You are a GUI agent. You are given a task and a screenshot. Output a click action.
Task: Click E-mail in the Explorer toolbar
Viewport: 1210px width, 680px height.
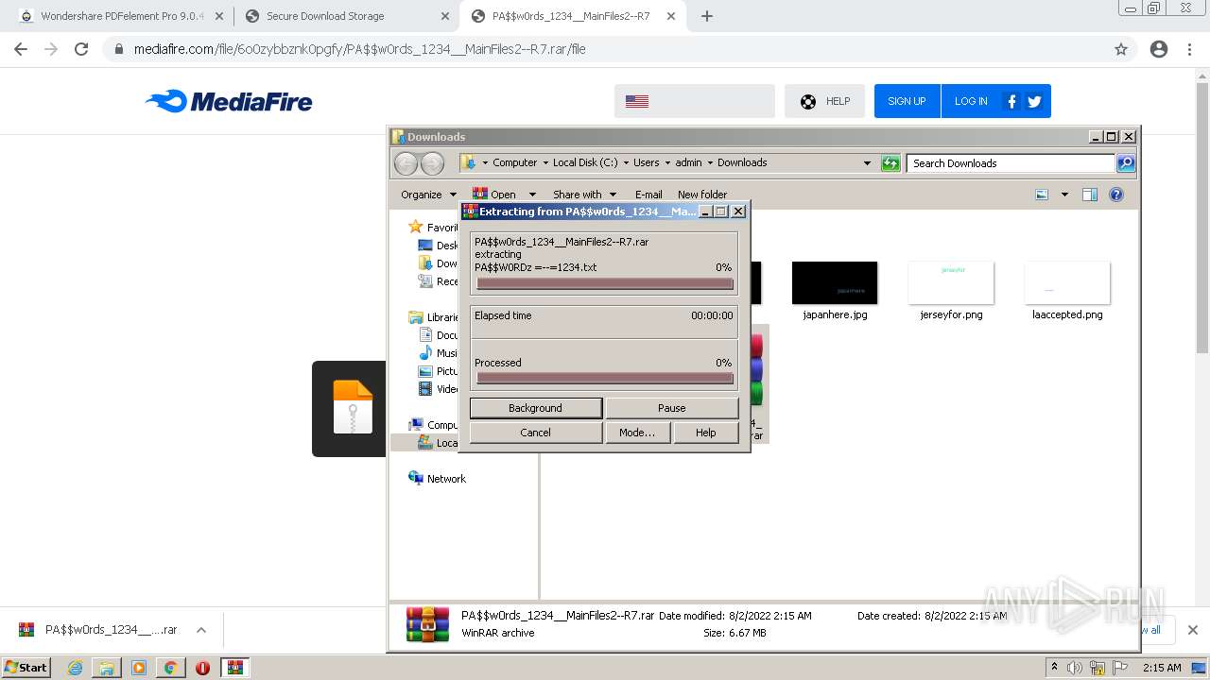pyautogui.click(x=648, y=195)
